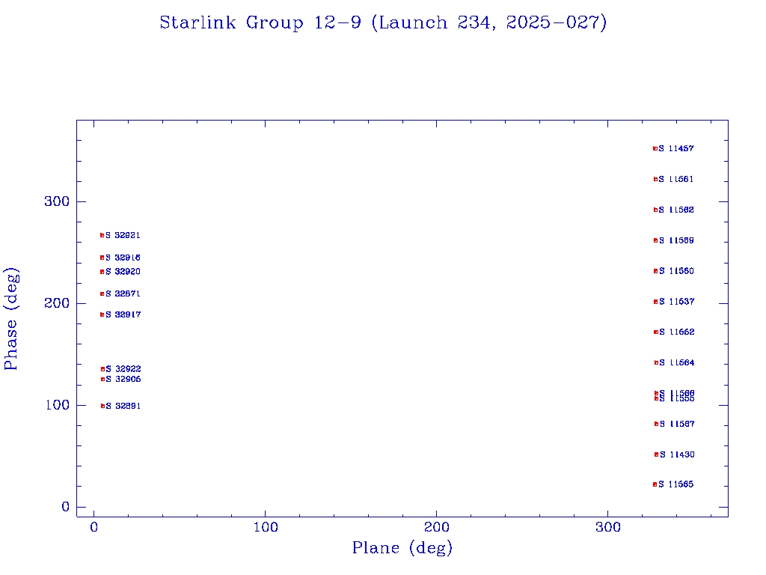Click the label 'S 11567'
This screenshot has width=766, height=575.
click(677, 424)
